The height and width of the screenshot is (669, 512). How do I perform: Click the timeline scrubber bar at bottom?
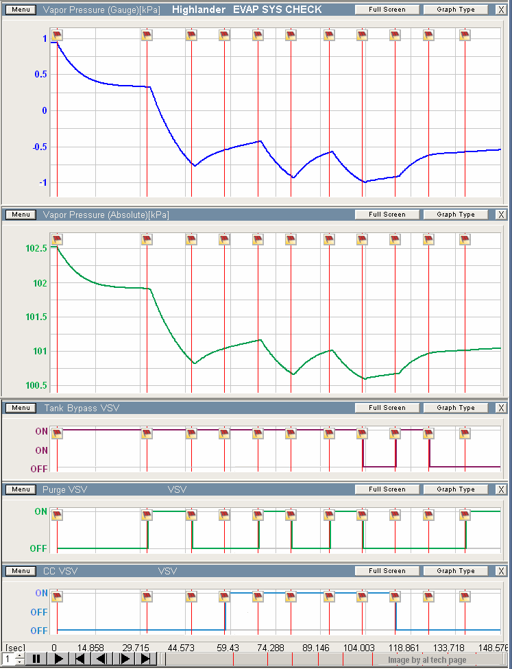(x=329, y=659)
